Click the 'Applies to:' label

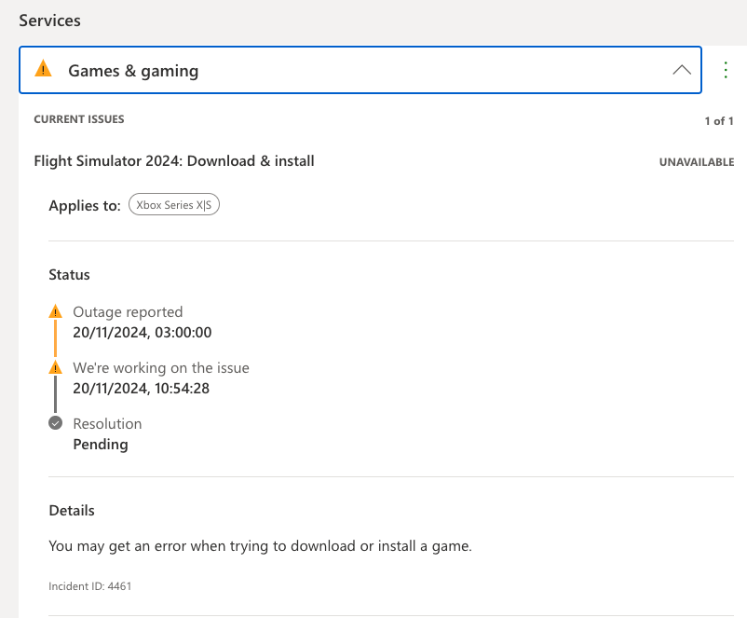(85, 205)
